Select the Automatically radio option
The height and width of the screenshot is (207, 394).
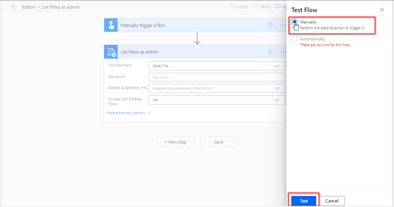(x=295, y=39)
